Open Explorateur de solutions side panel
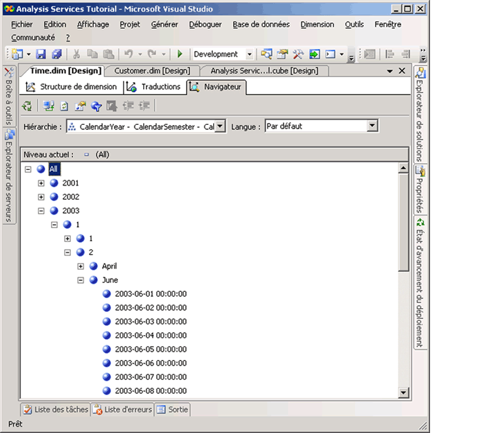This screenshot has height=433, width=483. click(420, 115)
